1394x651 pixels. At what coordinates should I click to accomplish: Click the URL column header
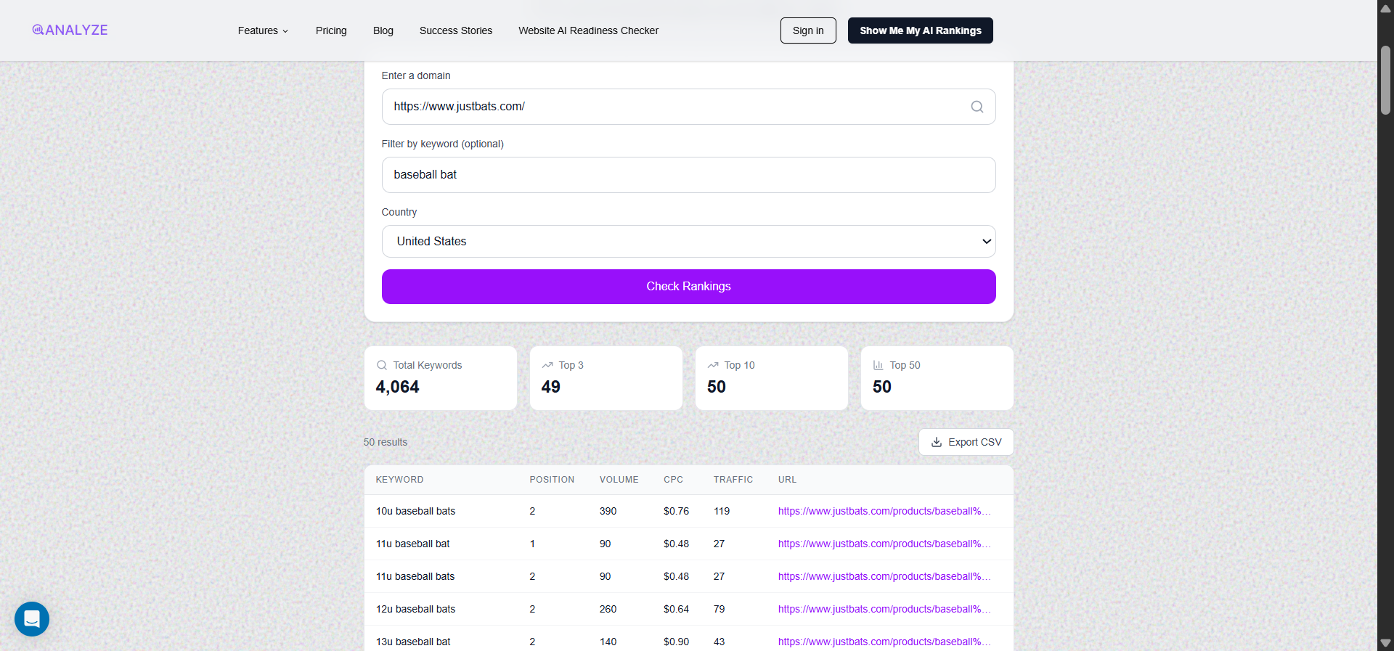pyautogui.click(x=787, y=480)
